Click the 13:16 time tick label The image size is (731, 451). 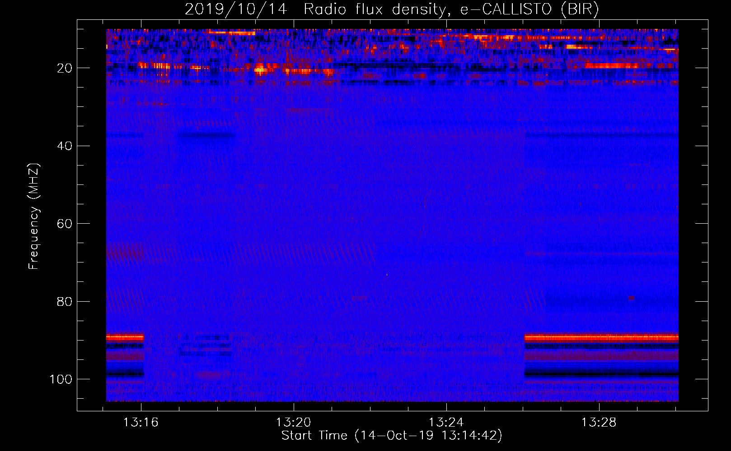pyautogui.click(x=141, y=423)
